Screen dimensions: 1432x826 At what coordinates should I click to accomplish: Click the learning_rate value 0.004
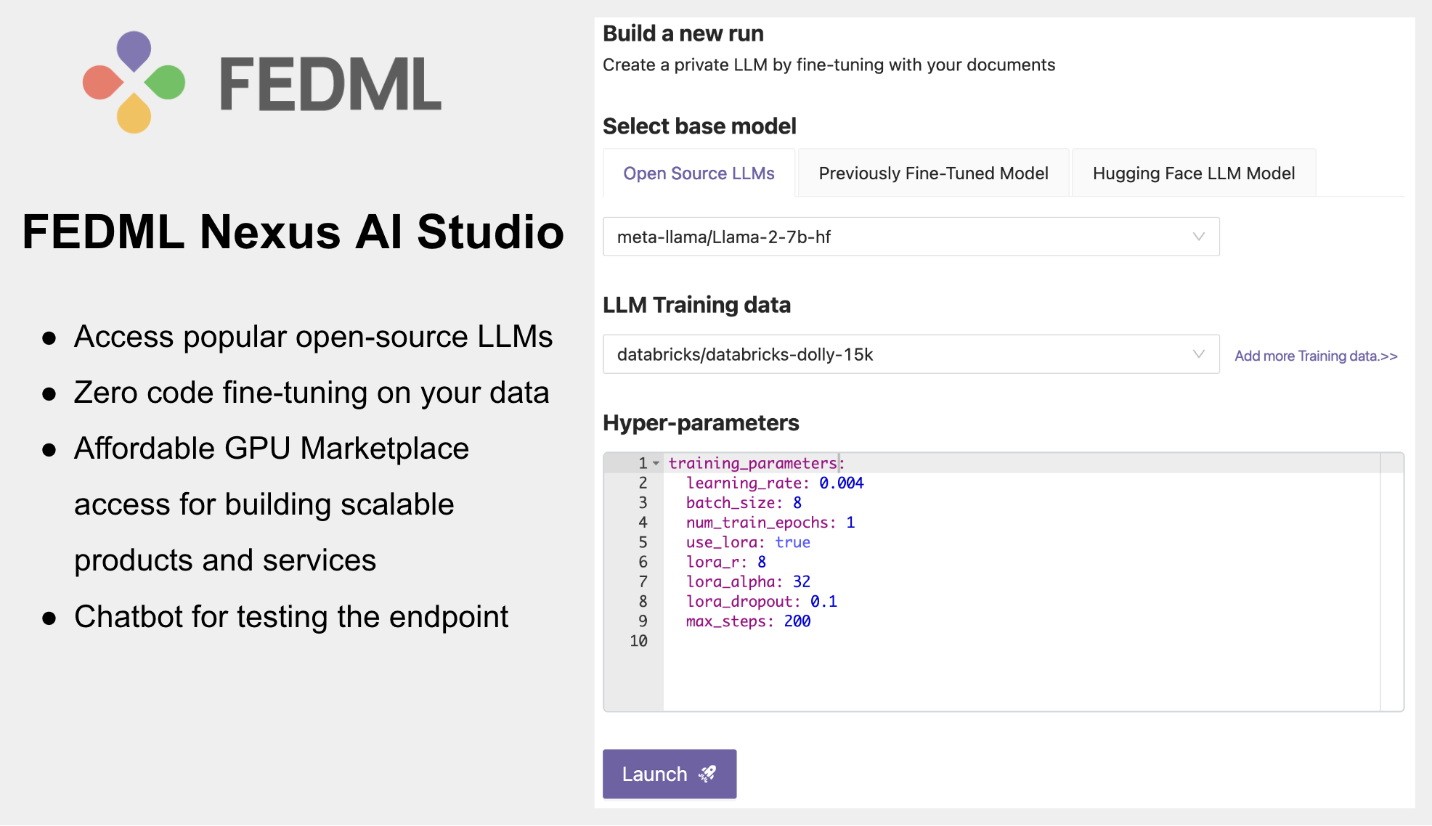point(842,483)
